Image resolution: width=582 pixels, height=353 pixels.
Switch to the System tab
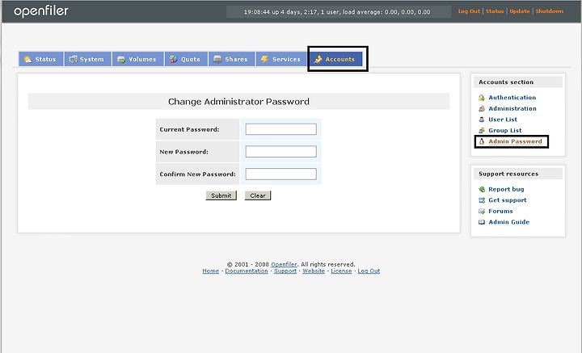87,59
